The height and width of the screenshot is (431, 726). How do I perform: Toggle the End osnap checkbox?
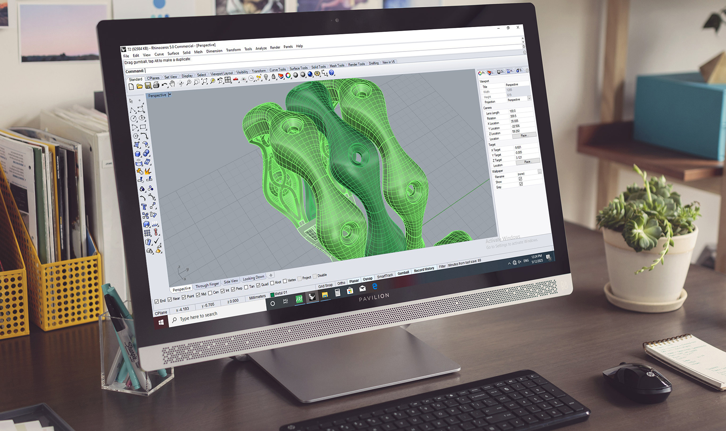tap(157, 301)
